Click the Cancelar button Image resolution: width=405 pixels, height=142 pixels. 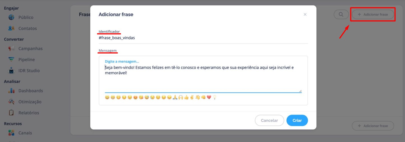tap(269, 120)
